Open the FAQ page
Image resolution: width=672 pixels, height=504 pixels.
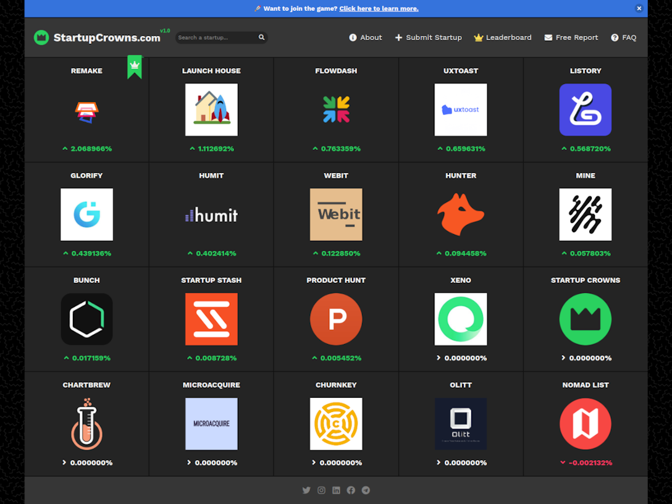(x=623, y=38)
